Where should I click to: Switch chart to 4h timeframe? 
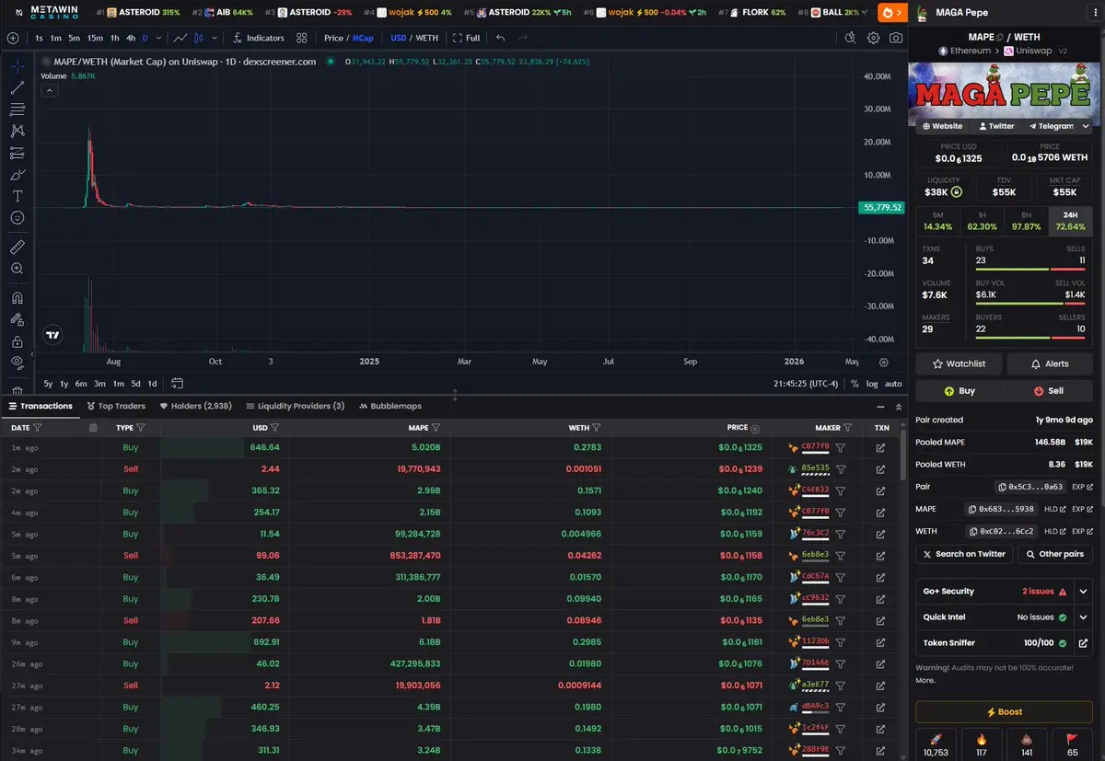point(131,38)
